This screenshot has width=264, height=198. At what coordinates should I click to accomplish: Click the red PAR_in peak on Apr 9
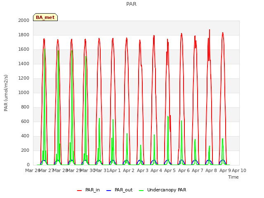(x=223, y=33)
